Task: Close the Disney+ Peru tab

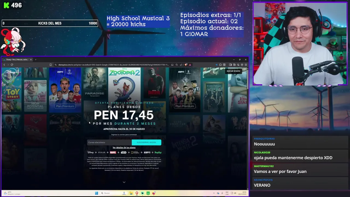Action: point(31,60)
